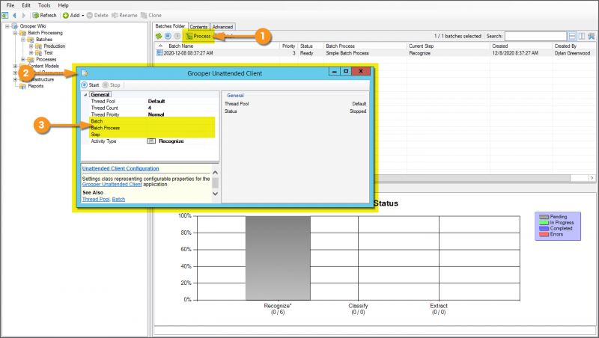Select the Reports tree node
This screenshot has height=338, width=599.
point(35,86)
